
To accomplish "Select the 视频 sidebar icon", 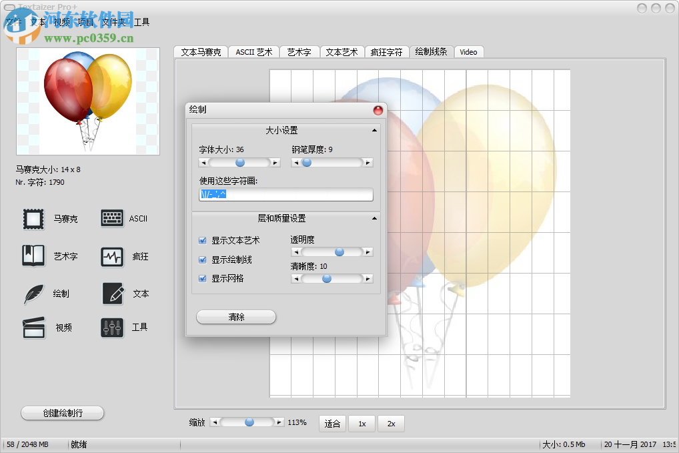I will (x=32, y=328).
